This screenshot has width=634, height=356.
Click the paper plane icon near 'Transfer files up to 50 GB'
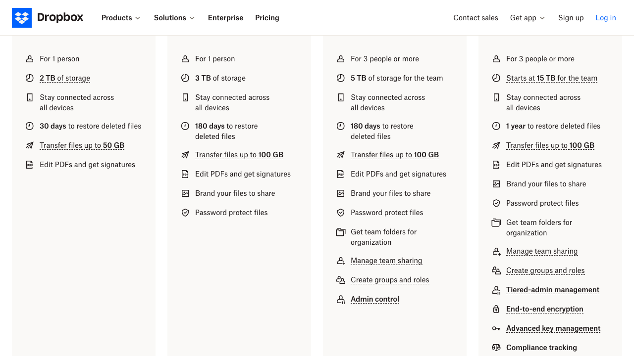click(29, 145)
